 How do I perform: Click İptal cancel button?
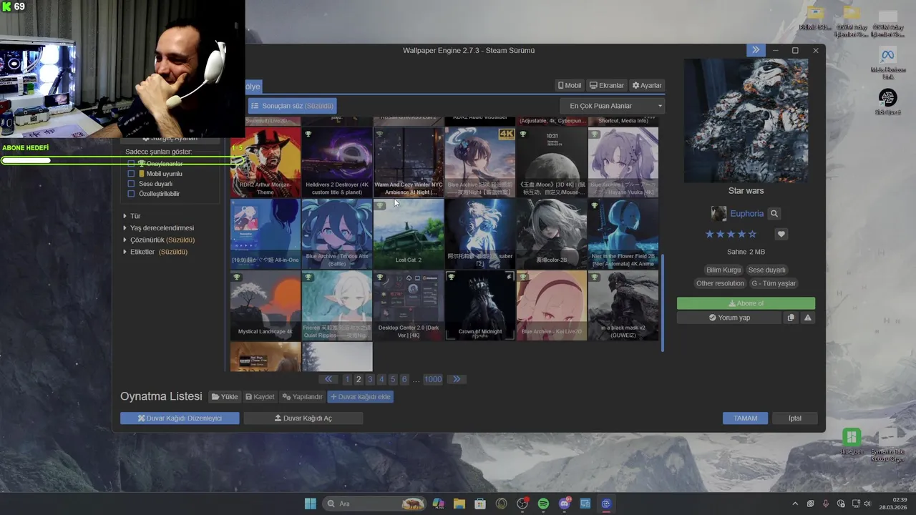click(x=795, y=418)
